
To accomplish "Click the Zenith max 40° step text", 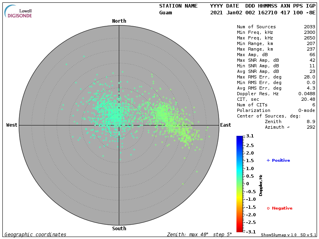I will (x=199, y=235).
